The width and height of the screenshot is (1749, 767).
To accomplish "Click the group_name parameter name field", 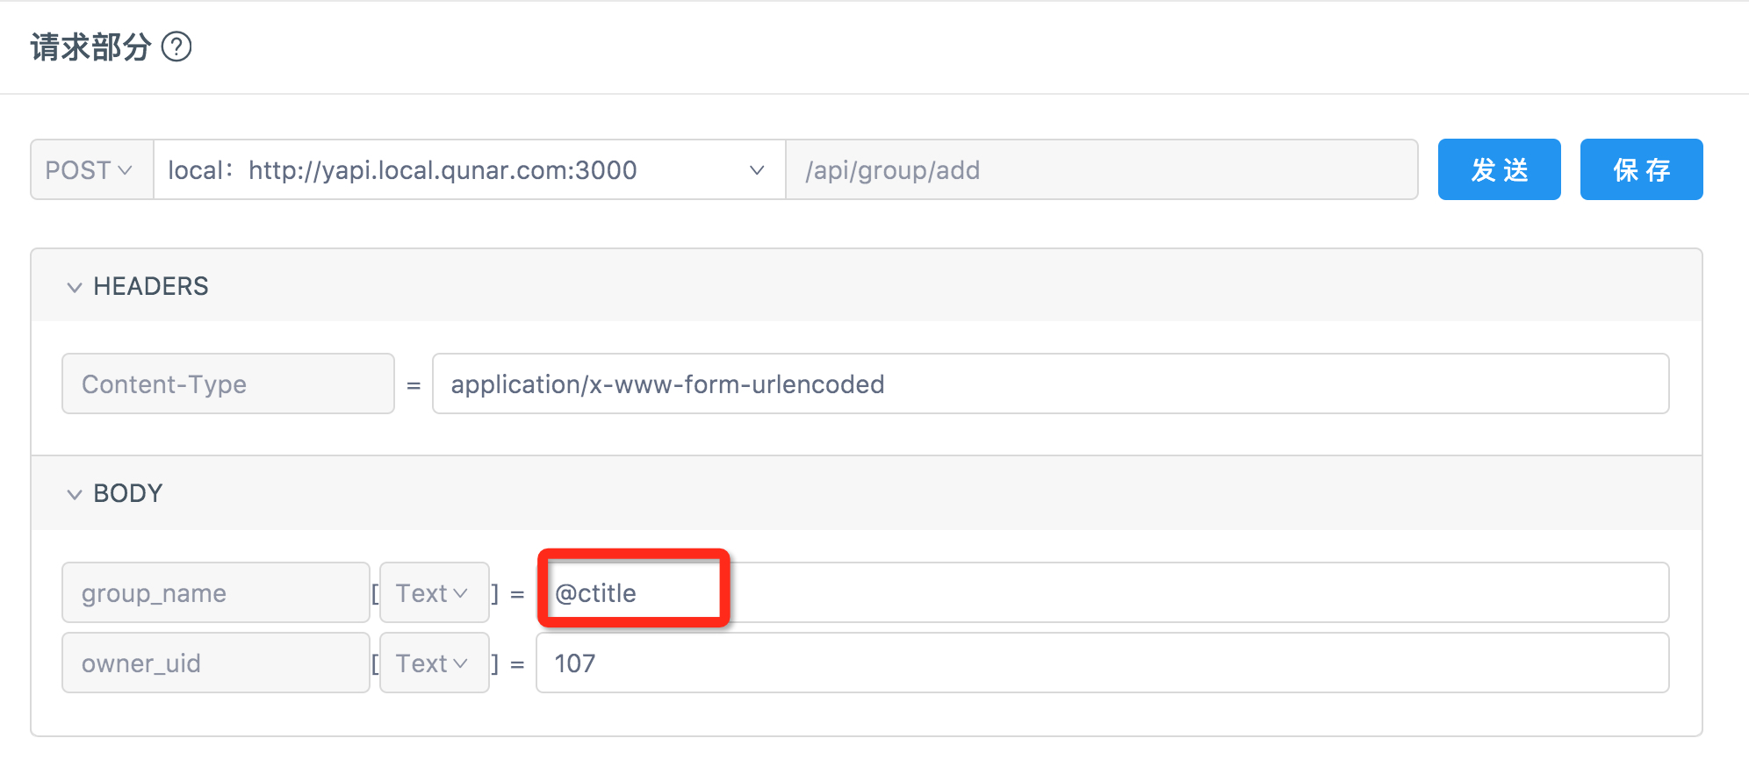I will coord(215,593).
